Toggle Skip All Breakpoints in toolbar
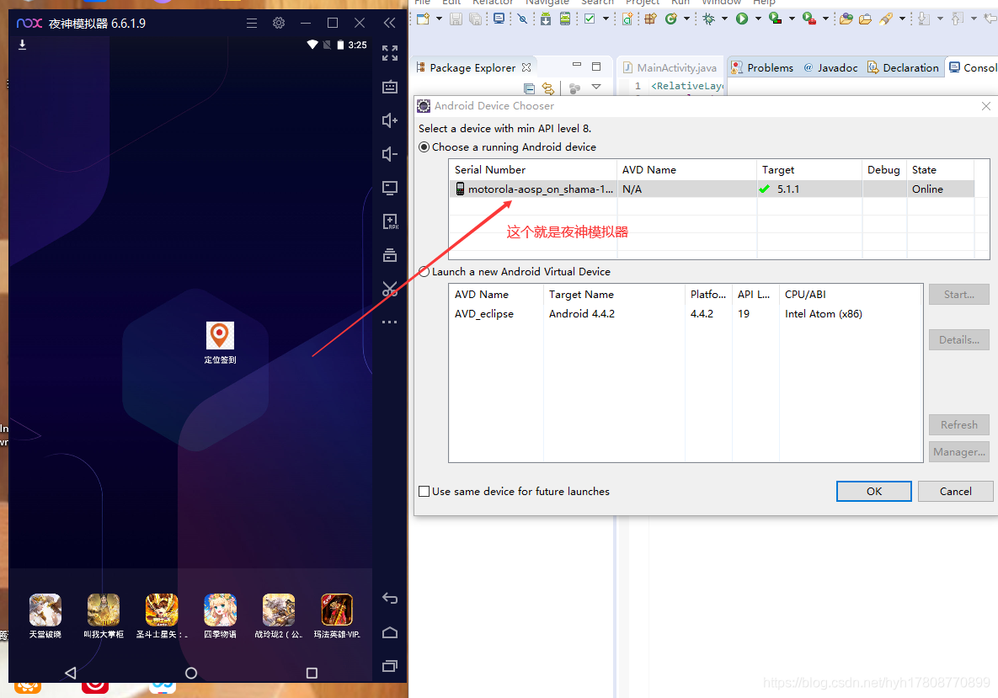998x698 pixels. pyautogui.click(x=522, y=19)
